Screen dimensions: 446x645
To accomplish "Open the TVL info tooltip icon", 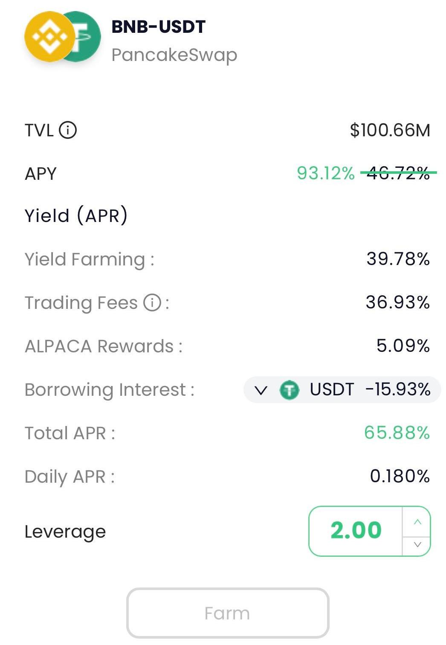I will tap(68, 130).
